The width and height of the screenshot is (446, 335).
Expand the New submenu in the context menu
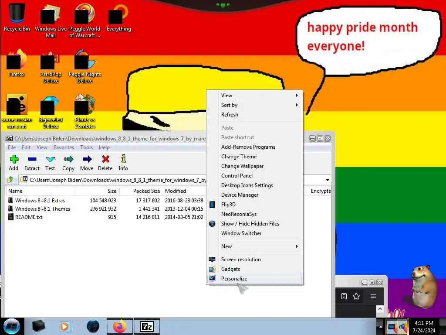[254, 246]
